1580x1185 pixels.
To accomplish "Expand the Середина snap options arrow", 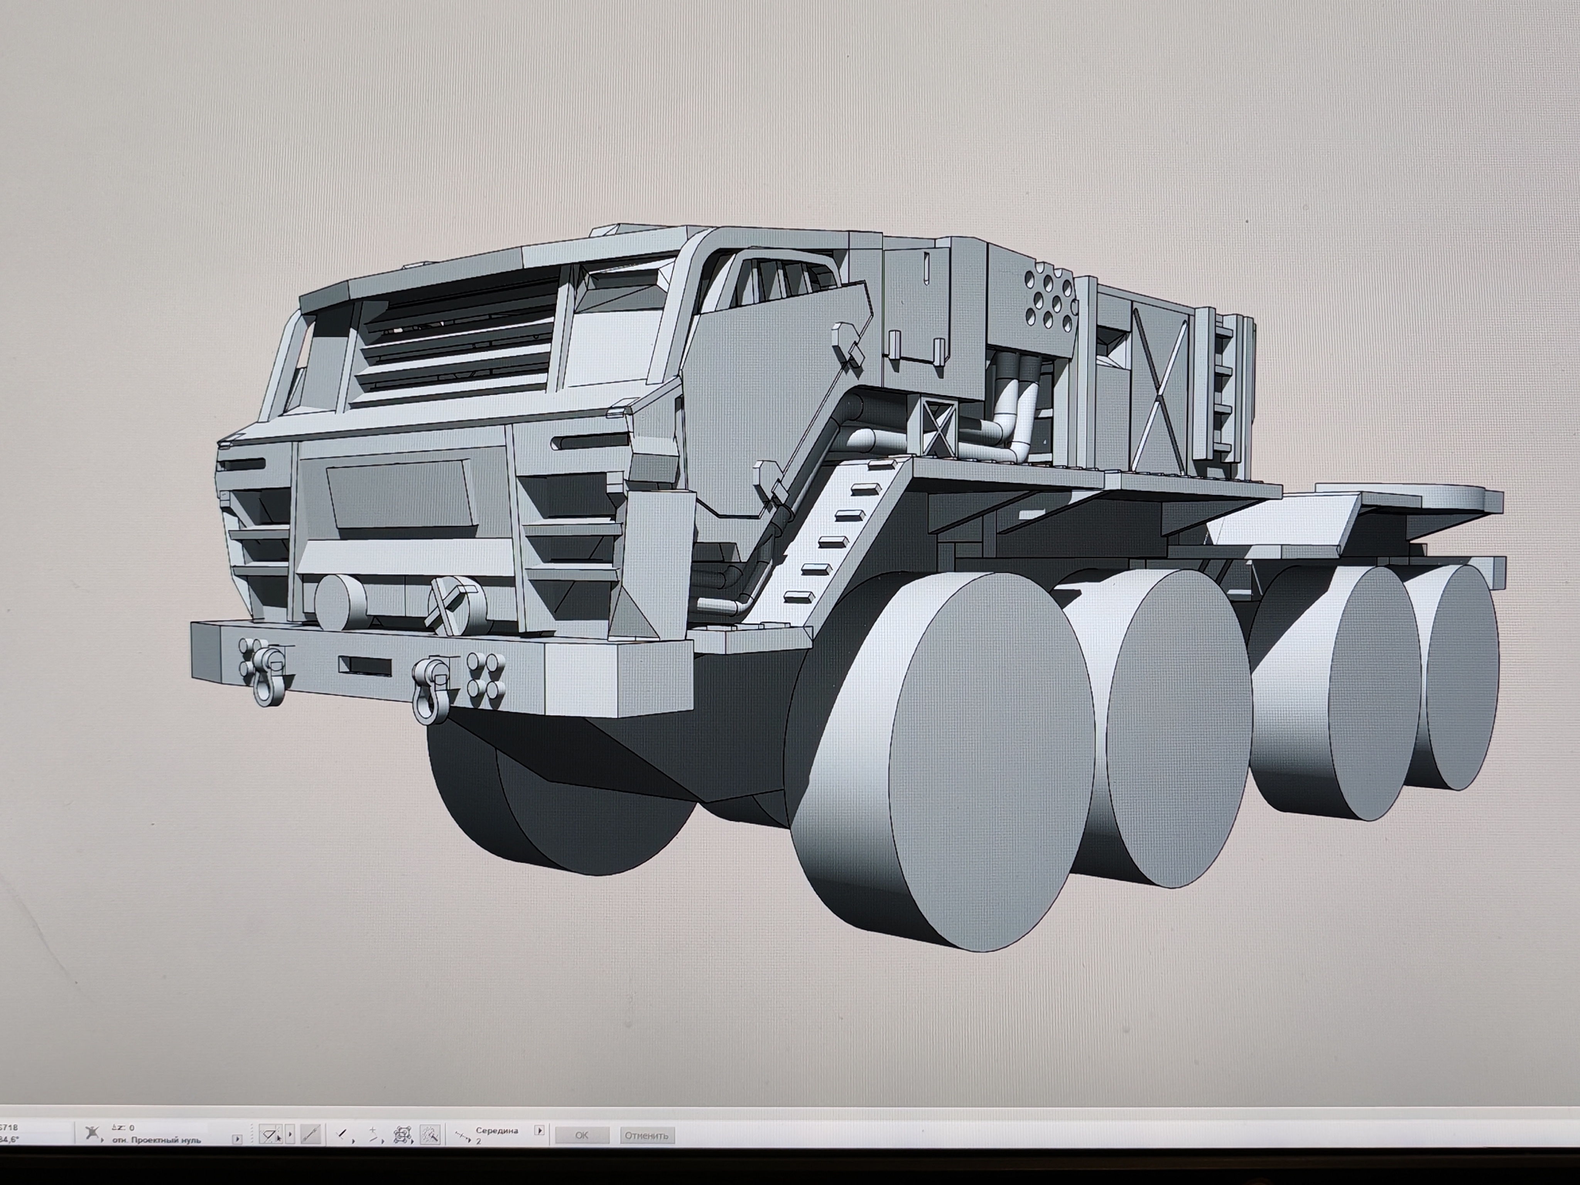I will point(539,1130).
